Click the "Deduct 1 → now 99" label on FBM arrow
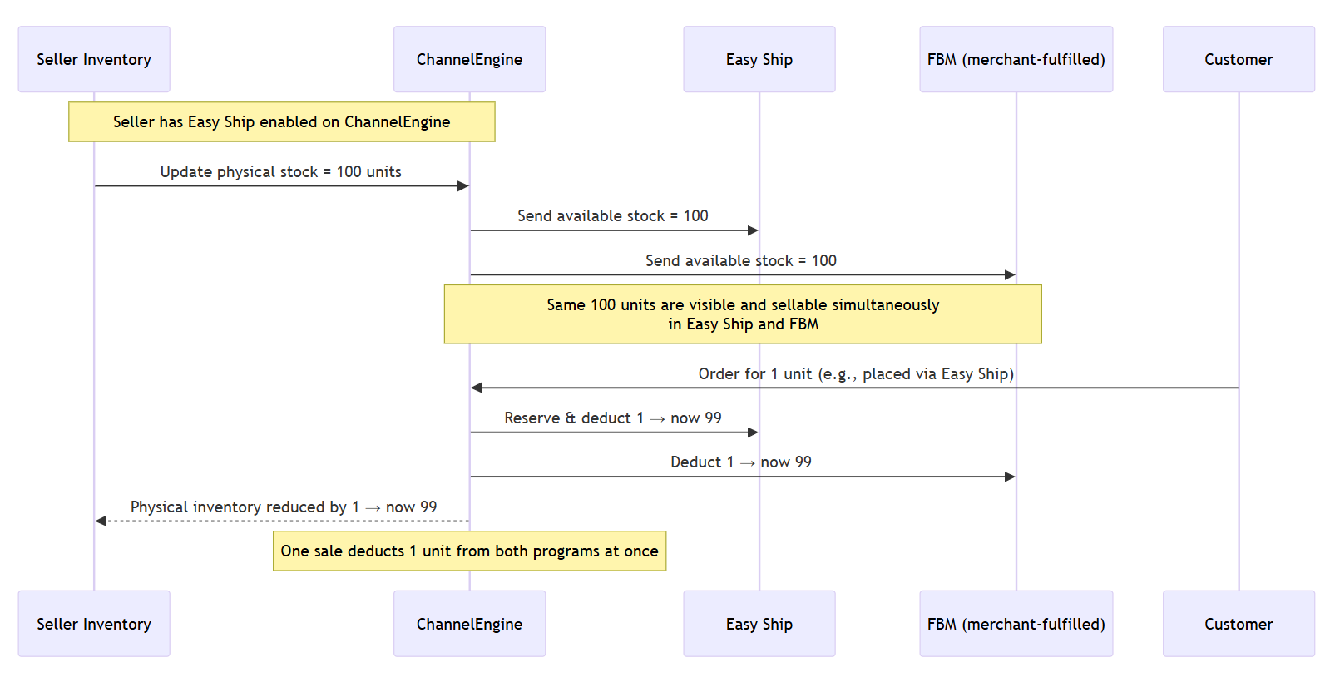This screenshot has width=1330, height=687. [741, 462]
